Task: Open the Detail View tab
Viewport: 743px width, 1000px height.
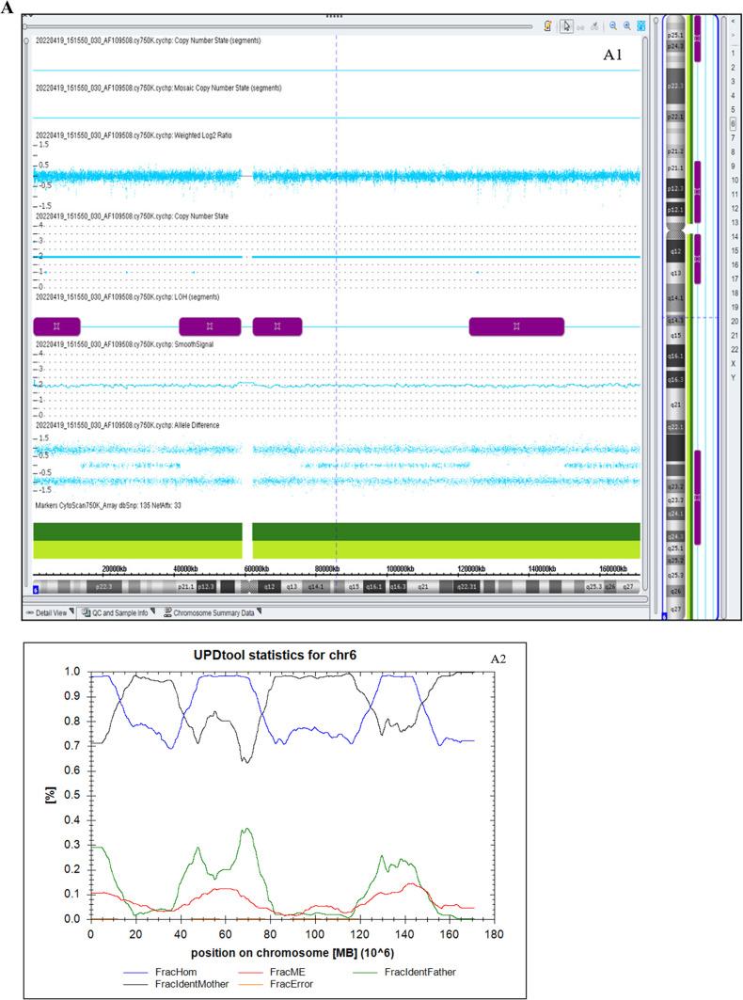Action: coord(51,612)
